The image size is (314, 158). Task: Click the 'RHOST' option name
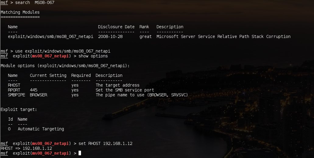coord(14,85)
